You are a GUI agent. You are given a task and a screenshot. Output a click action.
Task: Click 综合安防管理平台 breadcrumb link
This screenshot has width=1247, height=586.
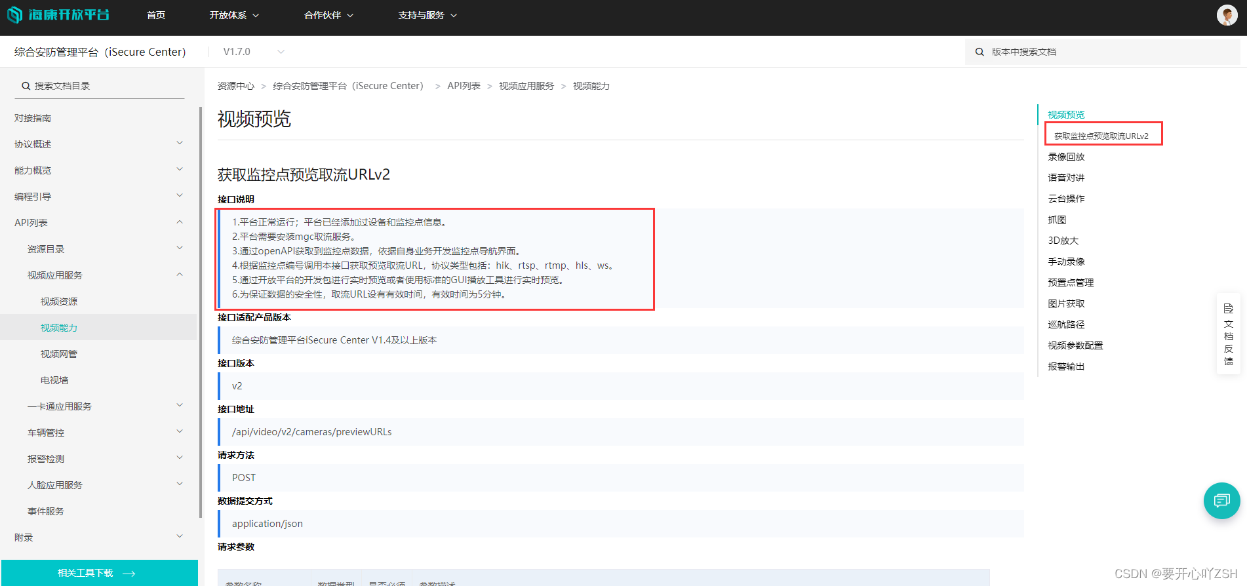point(348,86)
